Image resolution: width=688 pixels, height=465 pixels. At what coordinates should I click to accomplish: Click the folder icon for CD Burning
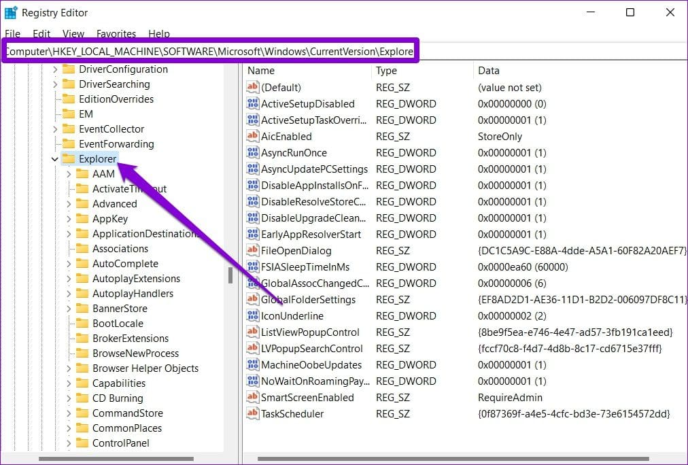point(82,398)
